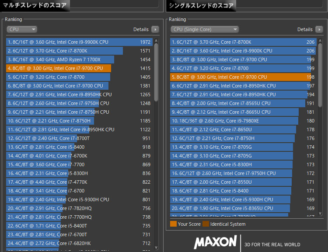
Task: Open the CPU (Single Core) ranking dropdown
Action: (x=205, y=29)
